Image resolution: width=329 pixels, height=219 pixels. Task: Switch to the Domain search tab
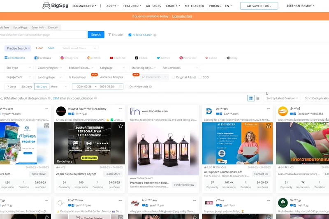click(53, 28)
